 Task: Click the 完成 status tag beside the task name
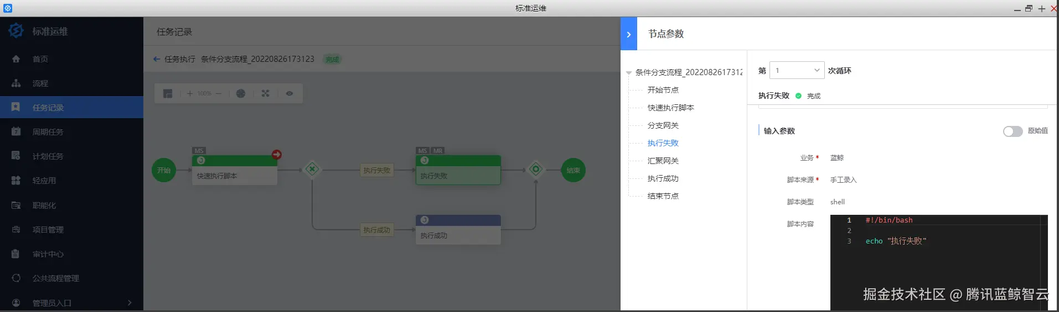(332, 59)
